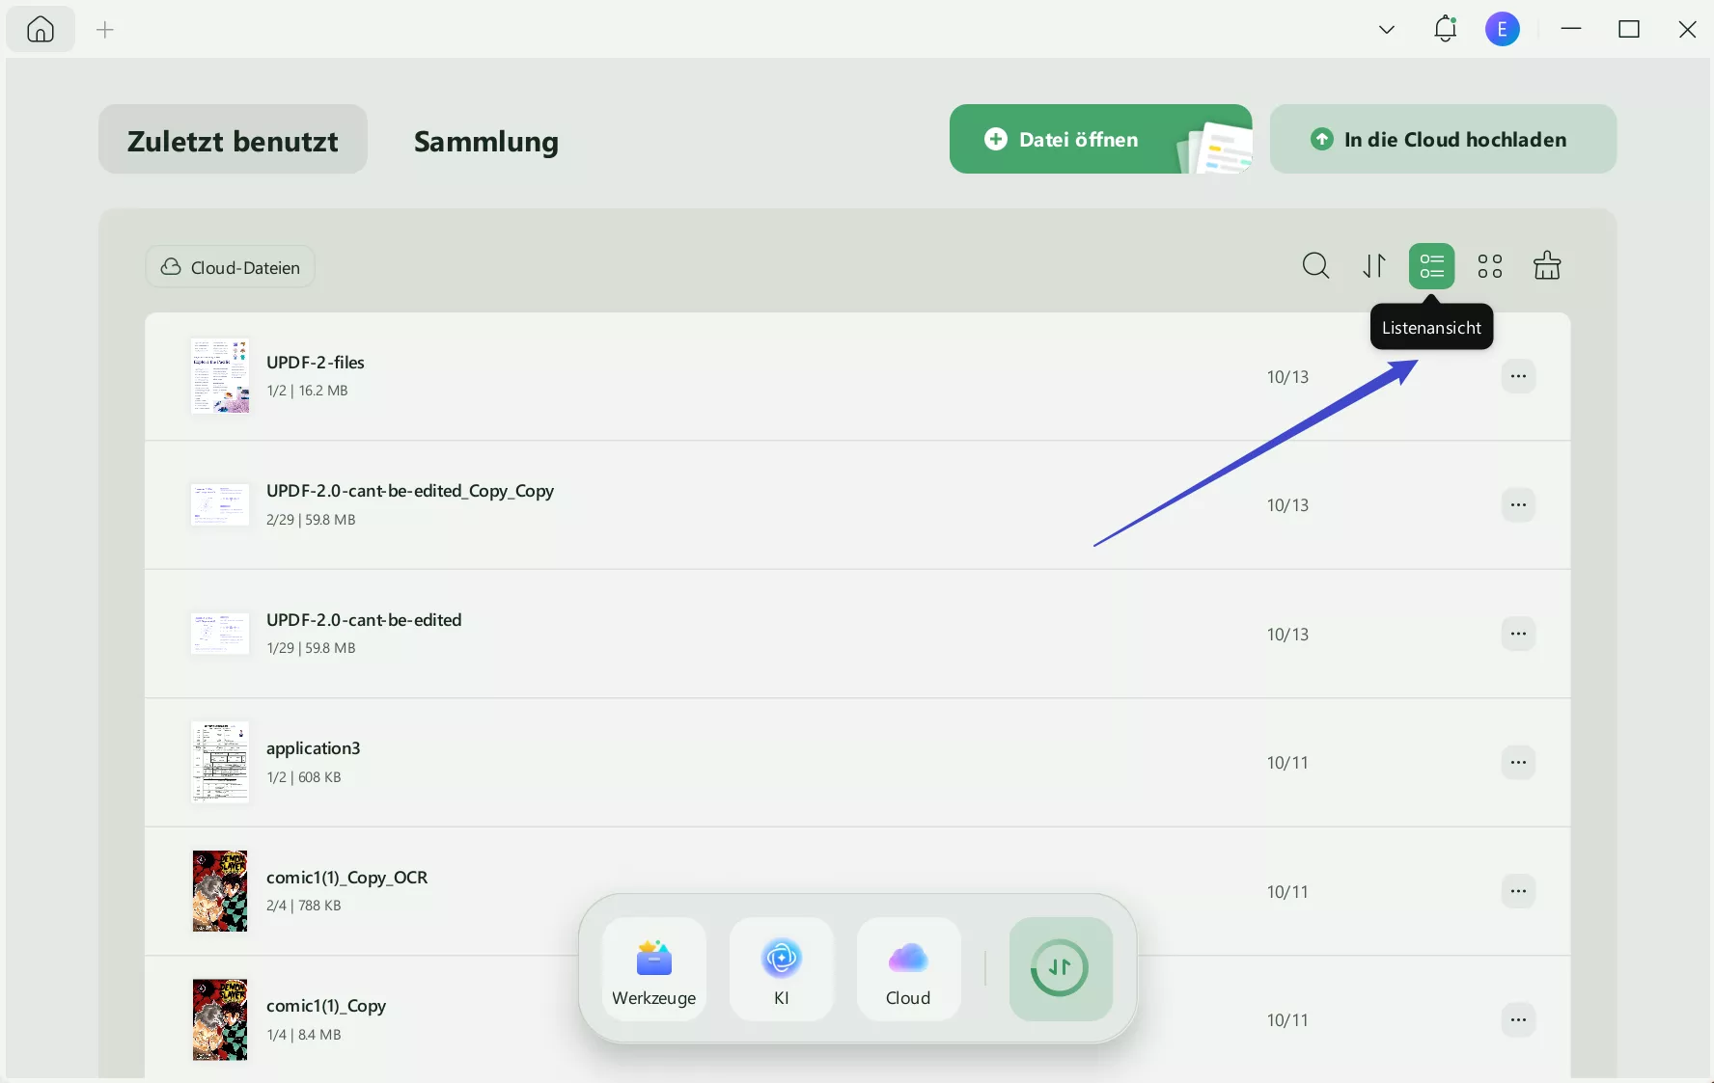Click the Datei öffnen button
Screen dimensions: 1714x1083
click(x=1100, y=139)
